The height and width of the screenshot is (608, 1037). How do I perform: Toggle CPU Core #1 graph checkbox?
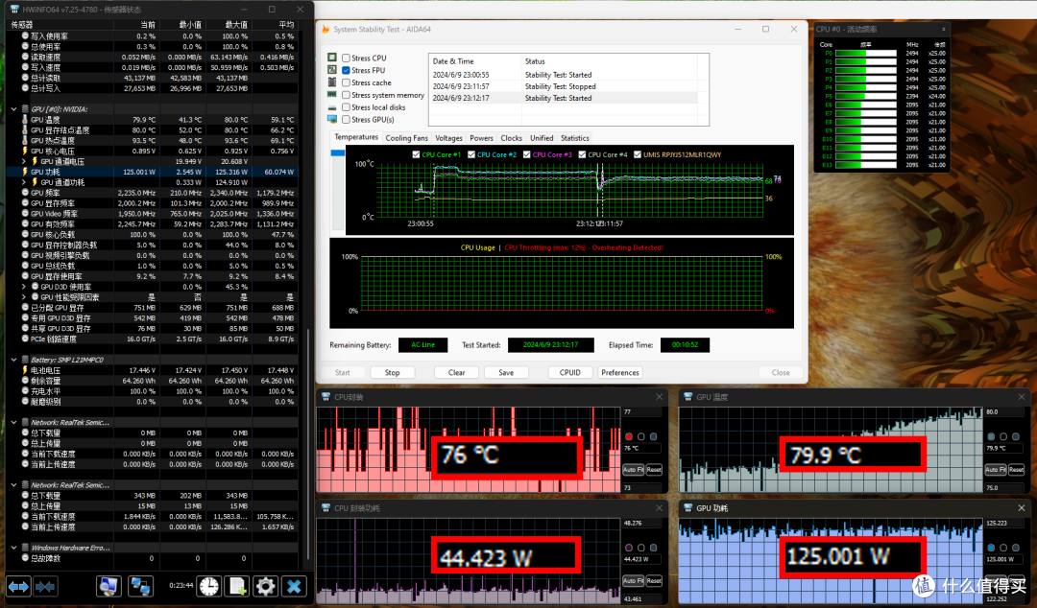[x=416, y=154]
